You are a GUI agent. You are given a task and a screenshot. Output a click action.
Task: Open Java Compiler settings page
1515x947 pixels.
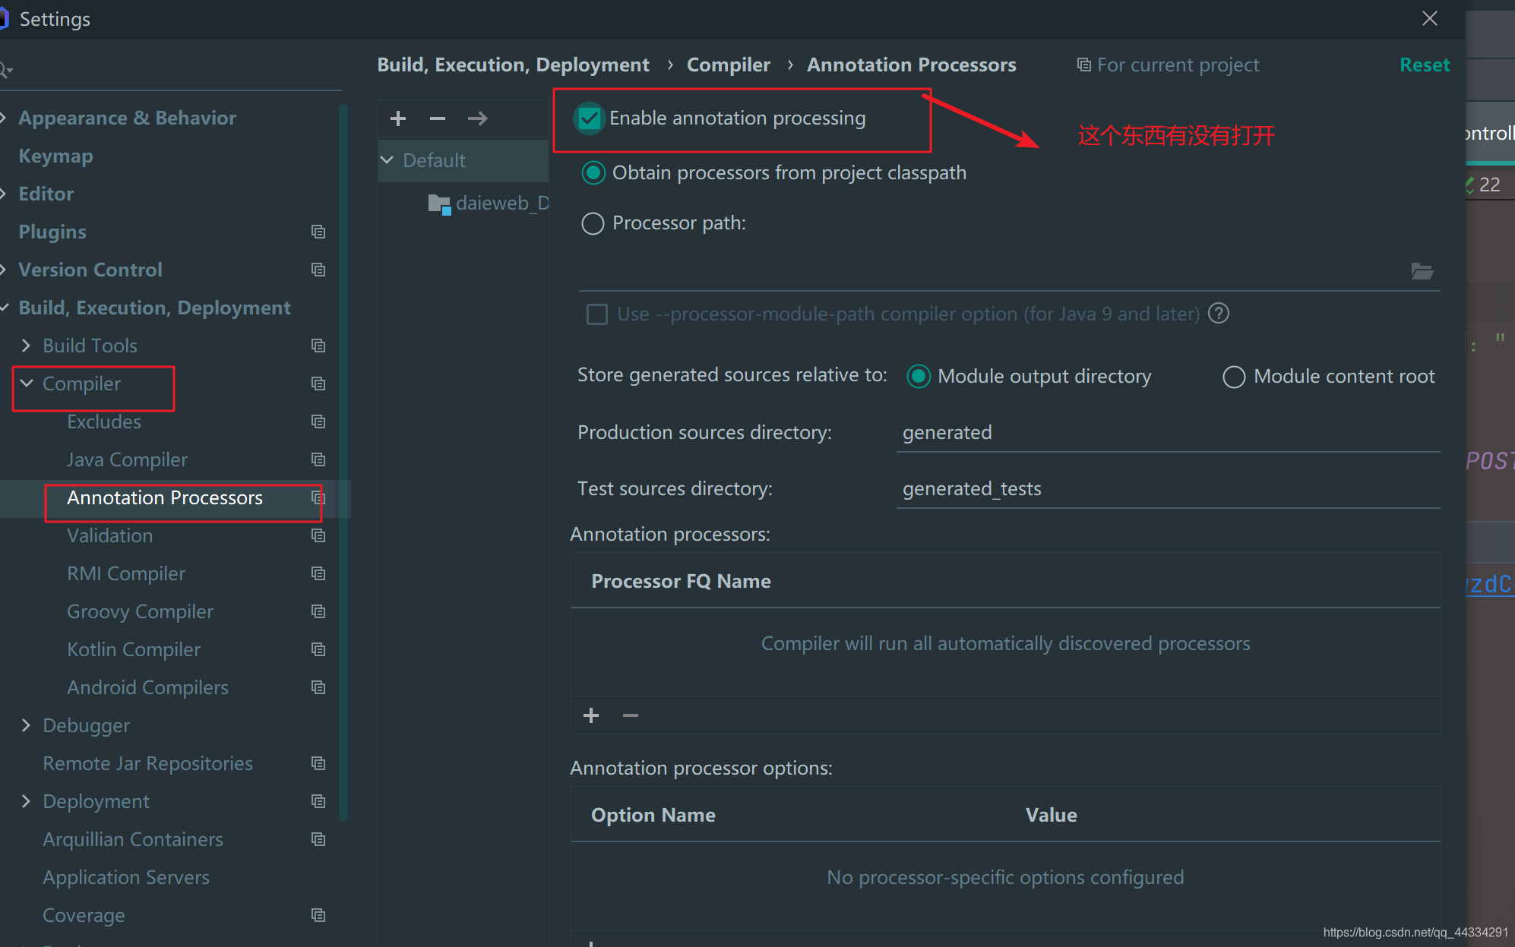click(127, 459)
